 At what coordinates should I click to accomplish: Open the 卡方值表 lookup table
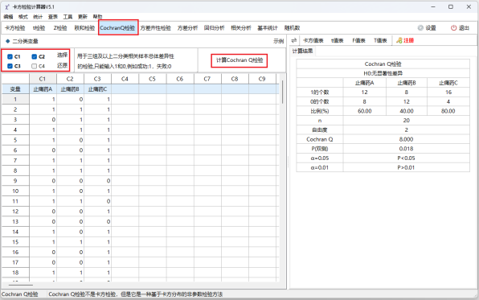(x=313, y=40)
